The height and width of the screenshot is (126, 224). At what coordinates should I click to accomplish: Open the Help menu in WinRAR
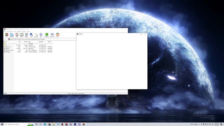point(28,31)
